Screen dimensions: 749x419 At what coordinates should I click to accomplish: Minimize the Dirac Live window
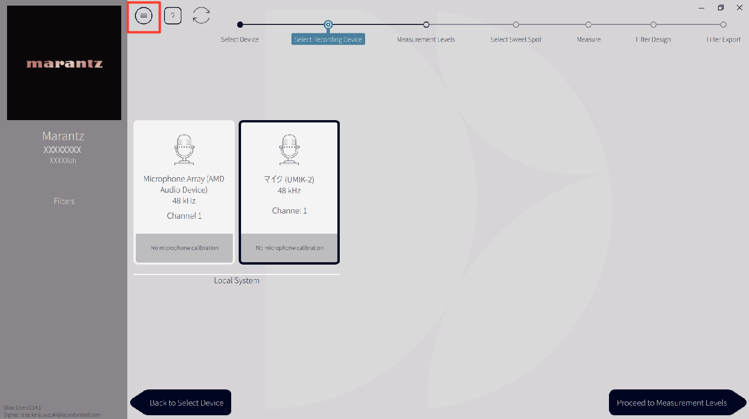[702, 8]
